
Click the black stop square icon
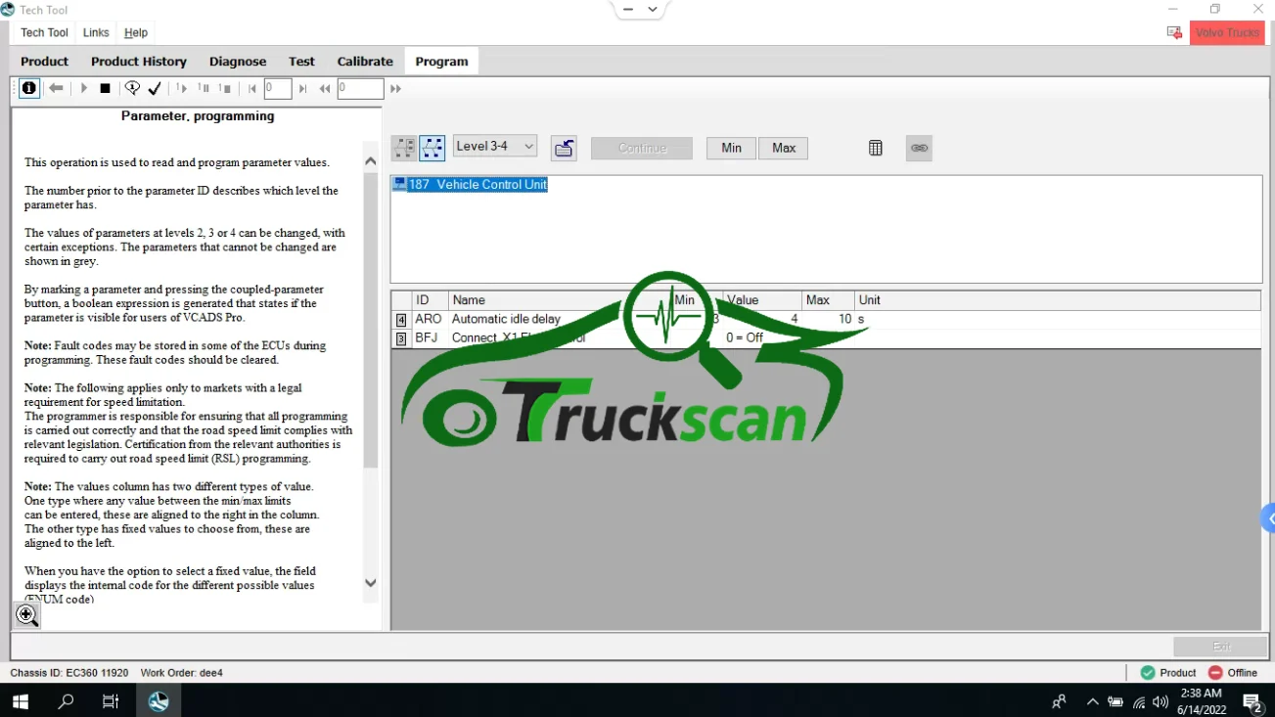(x=106, y=88)
